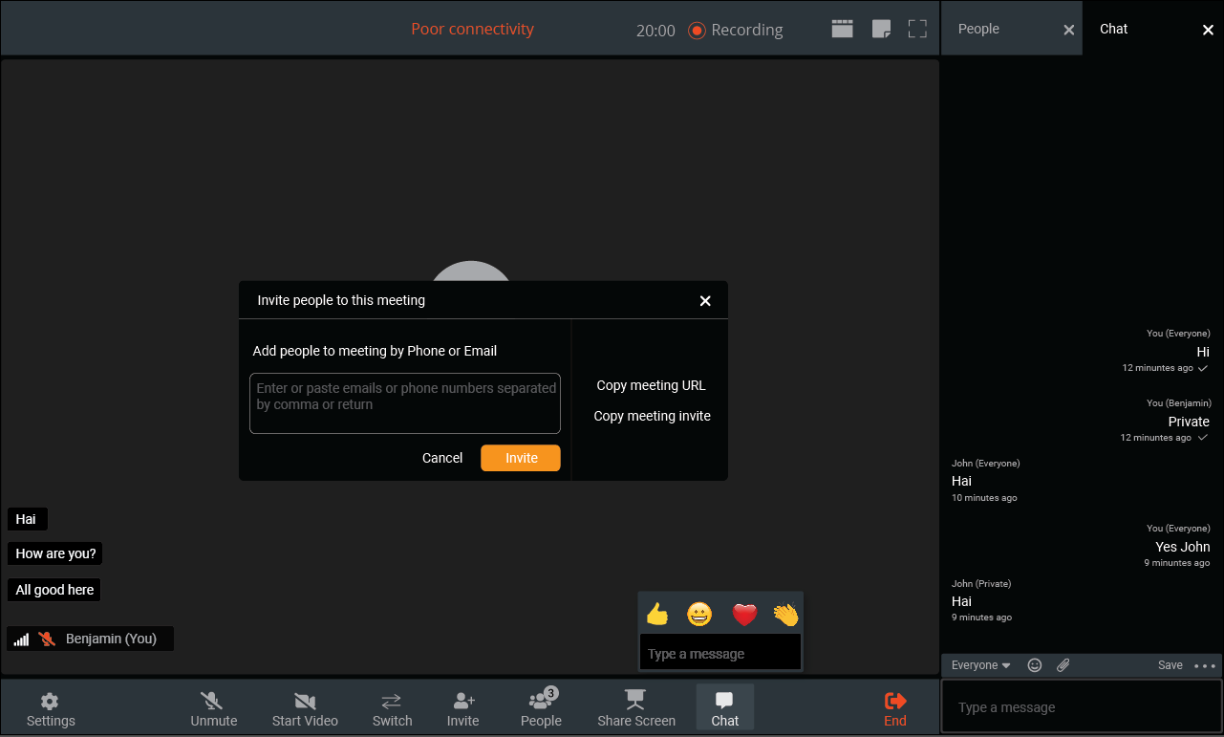Open meeting Settings
The image size is (1224, 737).
click(51, 709)
